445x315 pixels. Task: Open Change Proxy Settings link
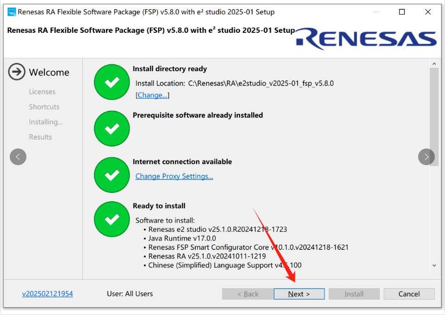[174, 176]
